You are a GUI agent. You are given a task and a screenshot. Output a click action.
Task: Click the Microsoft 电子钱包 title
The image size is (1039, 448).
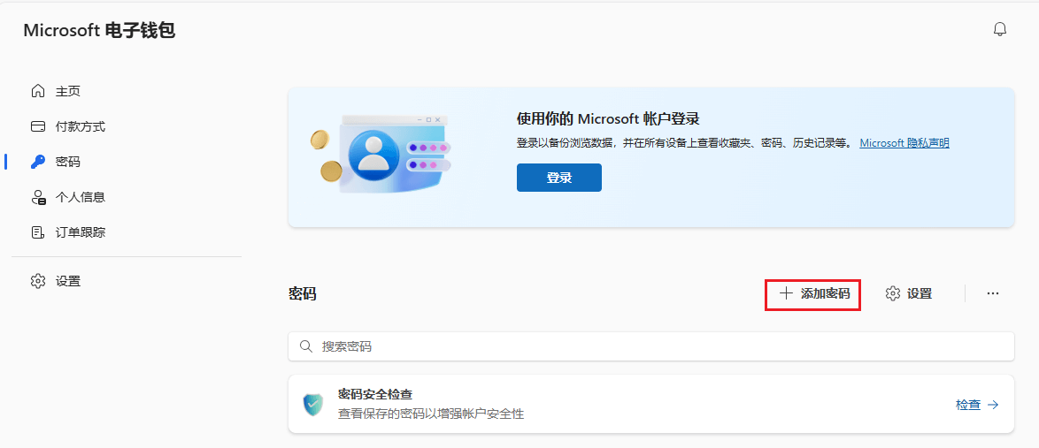[99, 30]
